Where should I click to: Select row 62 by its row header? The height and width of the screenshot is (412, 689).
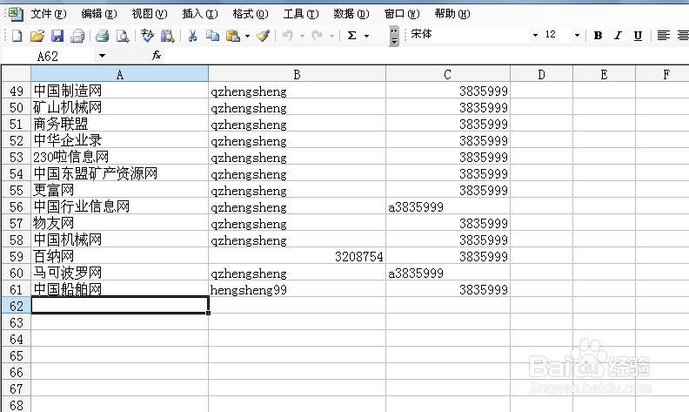click(17, 306)
